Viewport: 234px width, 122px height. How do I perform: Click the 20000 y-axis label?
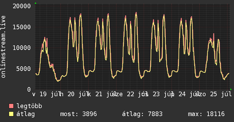(22, 6)
